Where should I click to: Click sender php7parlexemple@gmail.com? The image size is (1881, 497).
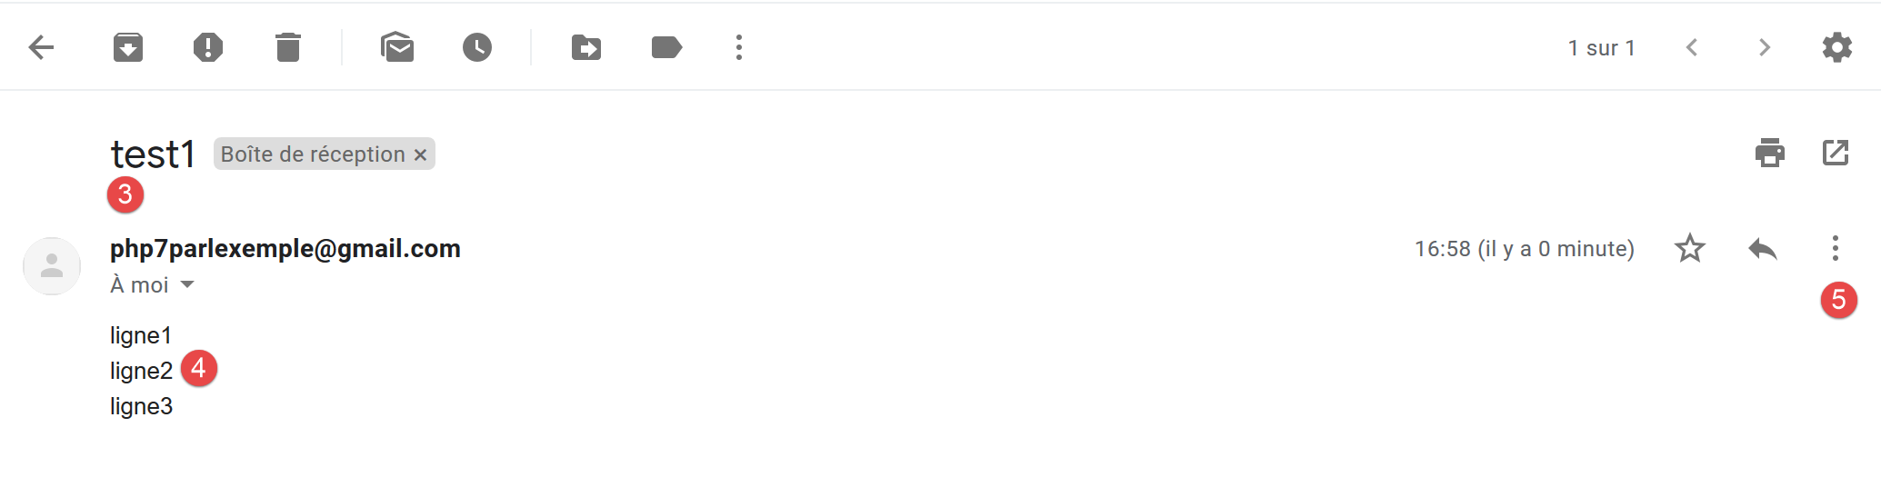click(285, 248)
